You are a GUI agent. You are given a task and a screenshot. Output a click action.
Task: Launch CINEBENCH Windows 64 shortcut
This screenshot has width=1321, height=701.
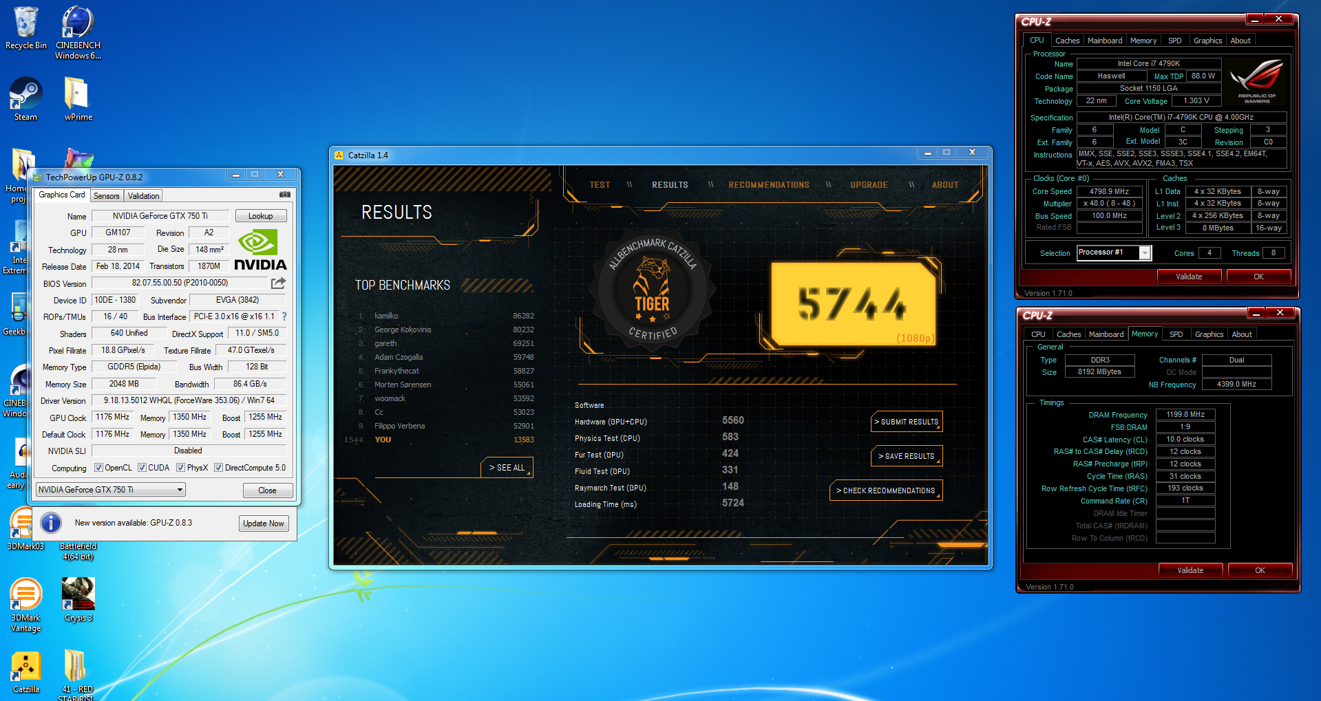tap(78, 32)
